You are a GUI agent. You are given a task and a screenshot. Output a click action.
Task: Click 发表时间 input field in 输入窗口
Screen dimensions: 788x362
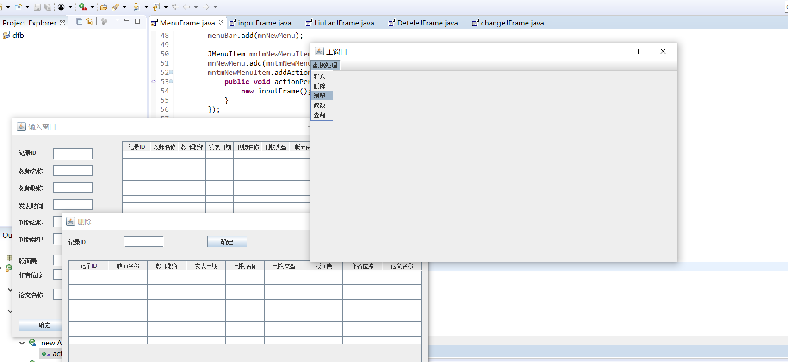tap(73, 205)
